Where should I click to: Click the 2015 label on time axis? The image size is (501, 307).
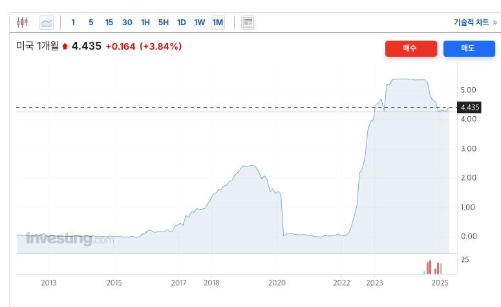pos(114,282)
